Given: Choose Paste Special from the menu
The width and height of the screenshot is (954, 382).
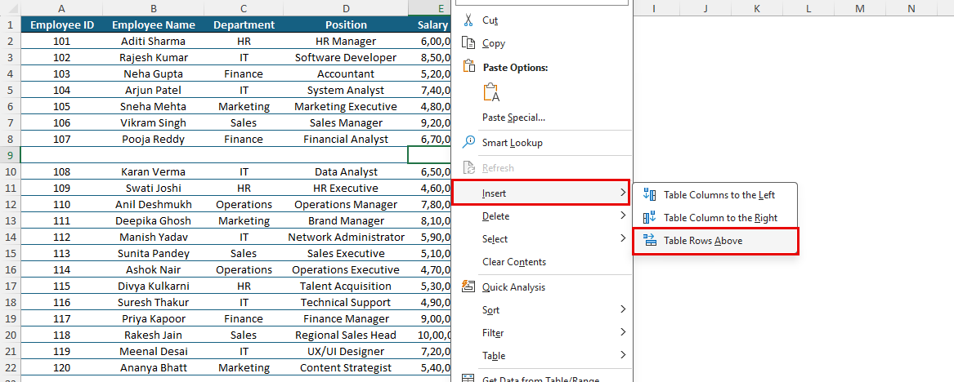Looking at the screenshot, I should [x=540, y=118].
